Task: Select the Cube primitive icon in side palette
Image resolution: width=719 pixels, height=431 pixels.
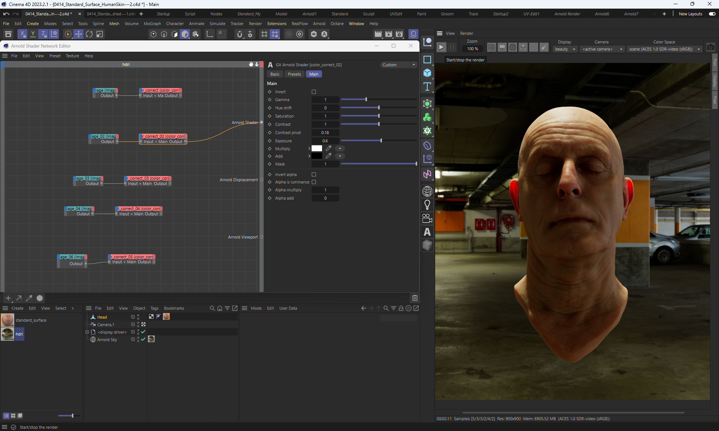Action: [427, 73]
